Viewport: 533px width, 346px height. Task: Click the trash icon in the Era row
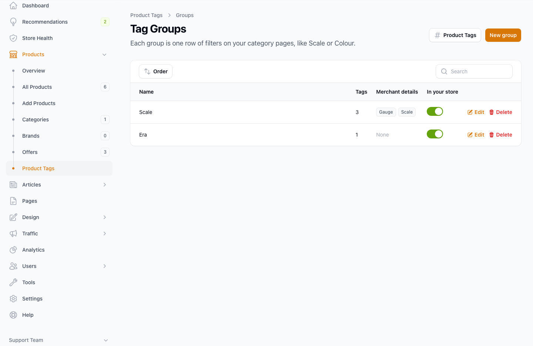click(x=492, y=135)
